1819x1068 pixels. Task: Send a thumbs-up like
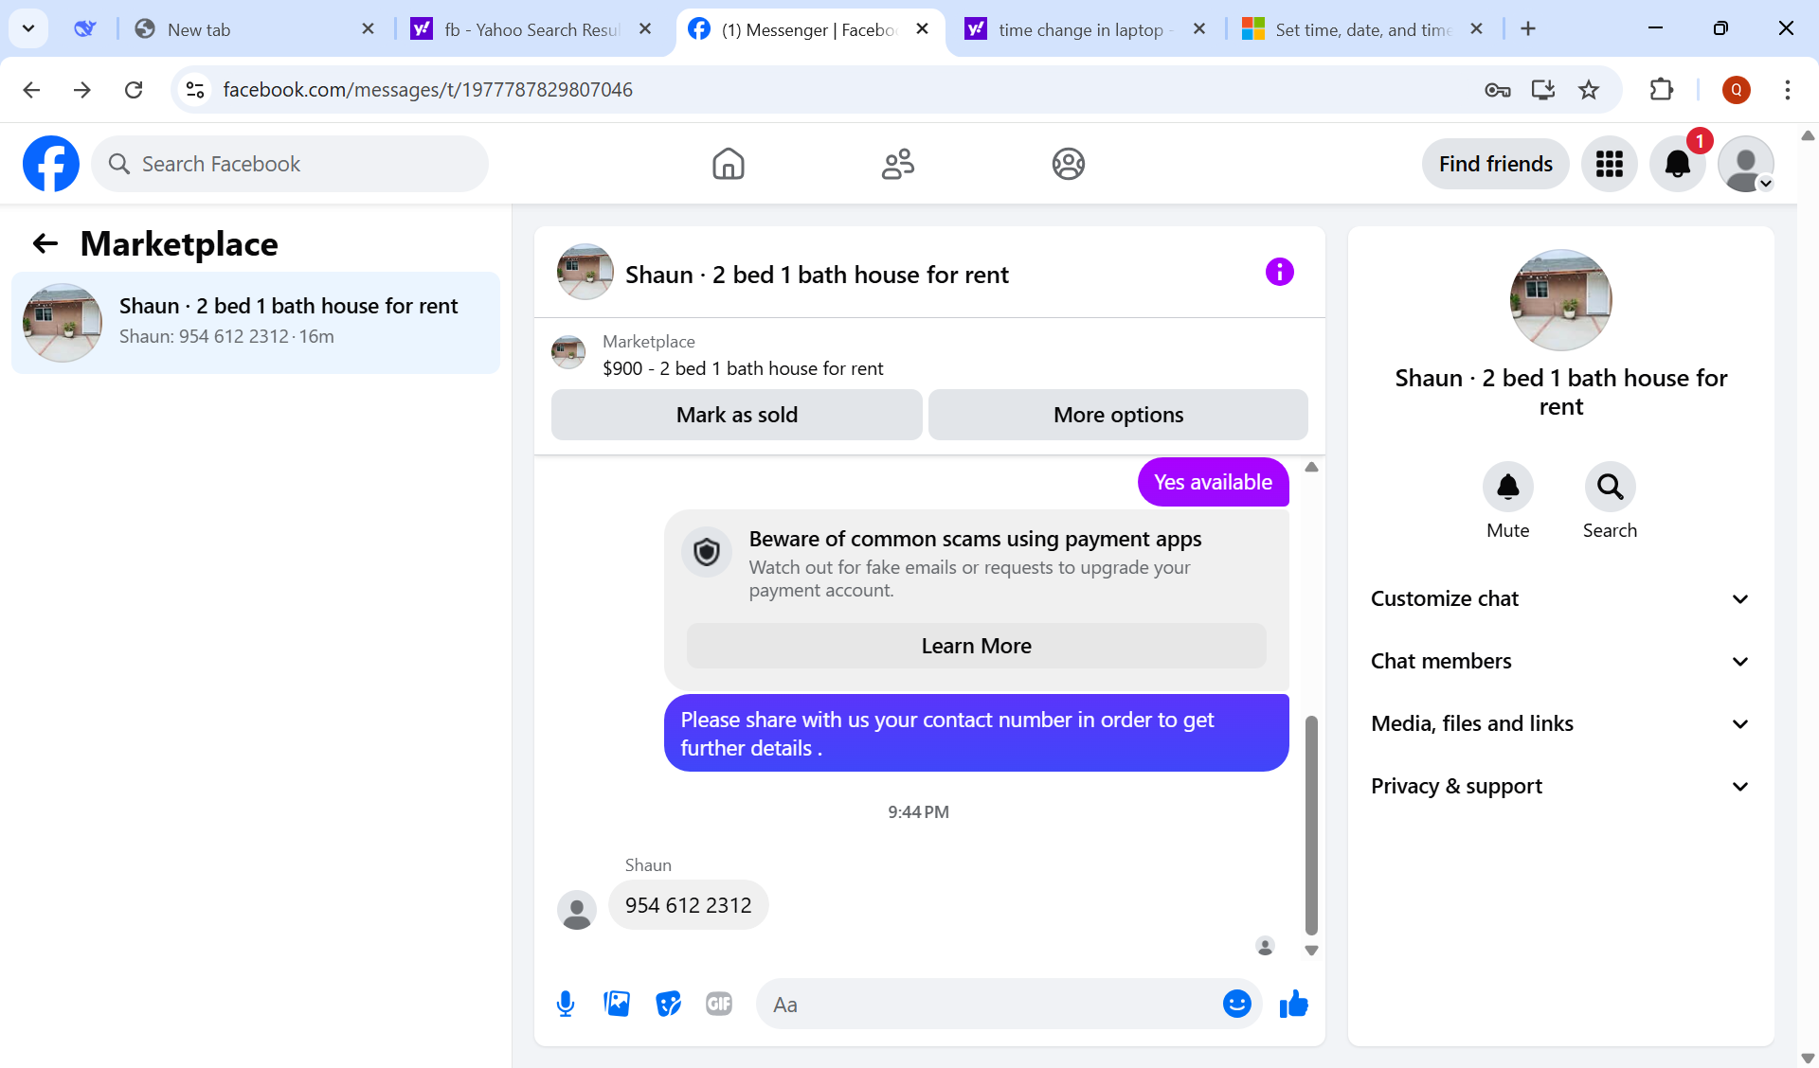point(1293,1004)
